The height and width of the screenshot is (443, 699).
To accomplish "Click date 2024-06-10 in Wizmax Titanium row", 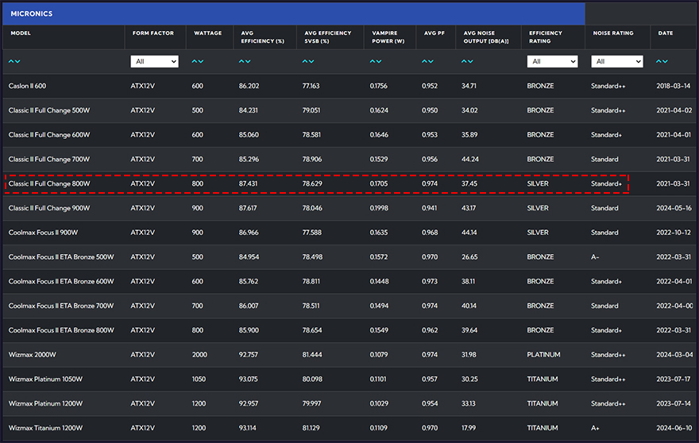I will pos(674,428).
